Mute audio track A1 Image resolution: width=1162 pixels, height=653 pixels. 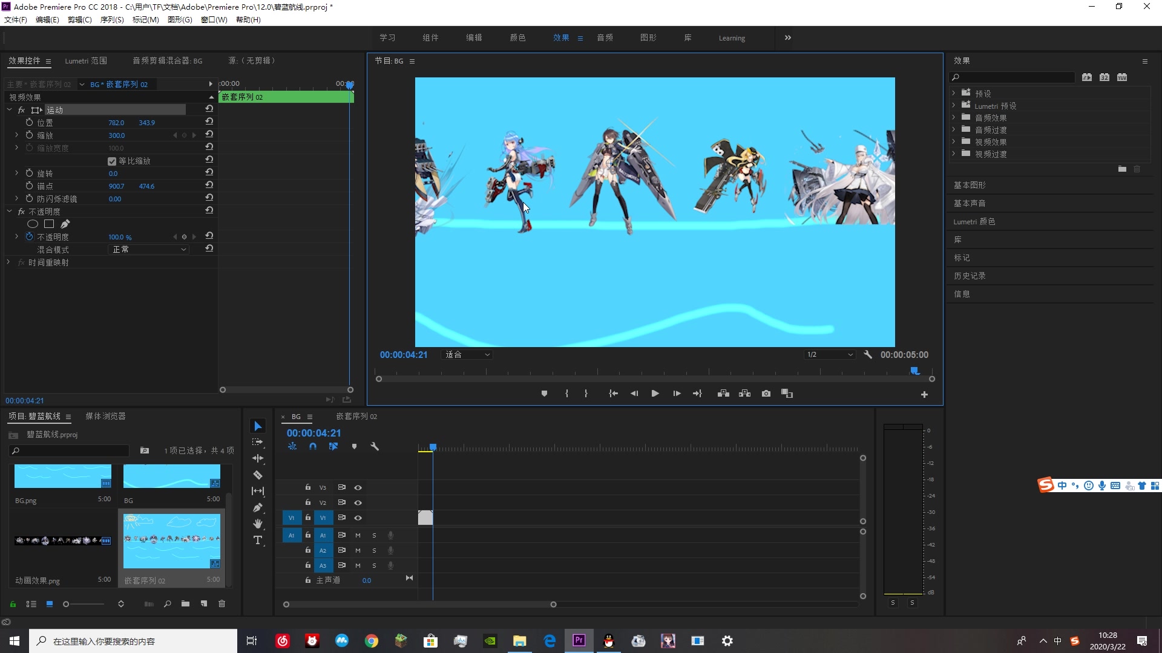pyautogui.click(x=358, y=535)
